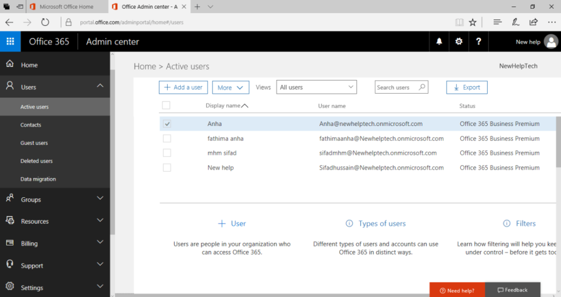The width and height of the screenshot is (561, 297).
Task: Go back with the browser back arrow
Action: point(9,22)
